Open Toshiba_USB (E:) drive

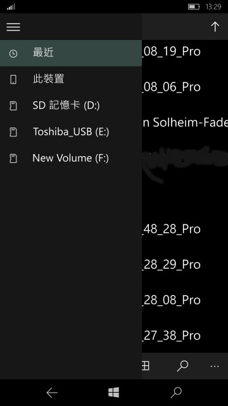coord(71,132)
